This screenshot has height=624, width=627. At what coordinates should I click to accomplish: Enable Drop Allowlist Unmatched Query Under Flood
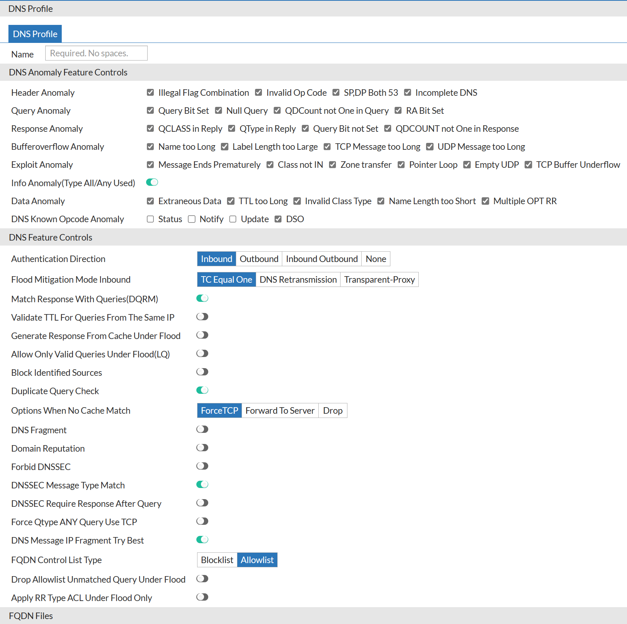[x=202, y=579]
